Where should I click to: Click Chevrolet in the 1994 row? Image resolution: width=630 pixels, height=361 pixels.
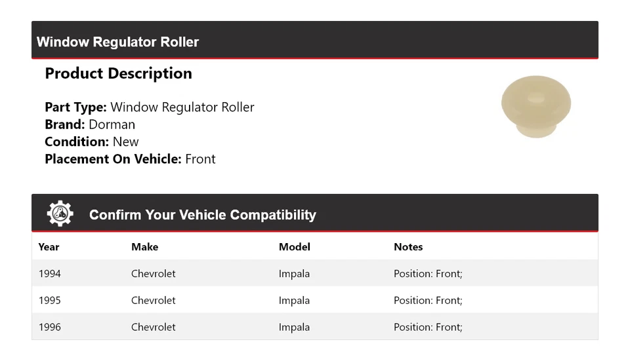153,274
